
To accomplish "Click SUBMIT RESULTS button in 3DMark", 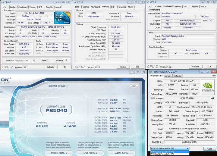I will coord(59,153).
